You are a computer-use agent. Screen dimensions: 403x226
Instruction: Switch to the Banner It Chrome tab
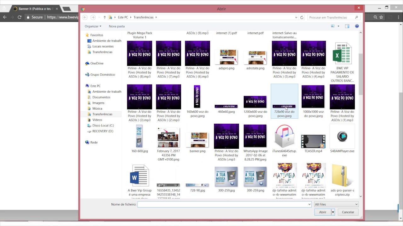36,9
